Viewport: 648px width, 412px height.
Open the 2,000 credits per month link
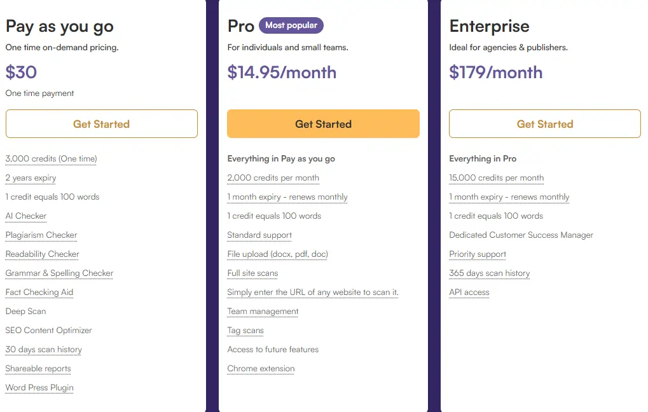(273, 178)
